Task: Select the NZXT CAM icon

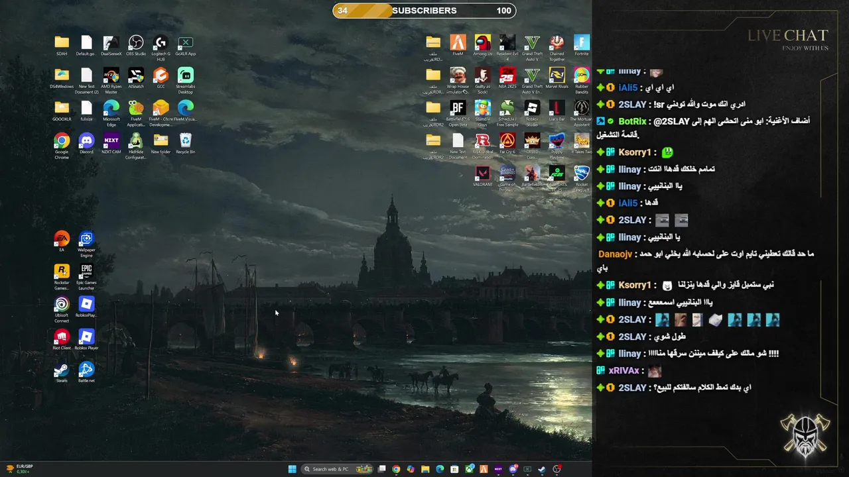Action: pyautogui.click(x=111, y=143)
